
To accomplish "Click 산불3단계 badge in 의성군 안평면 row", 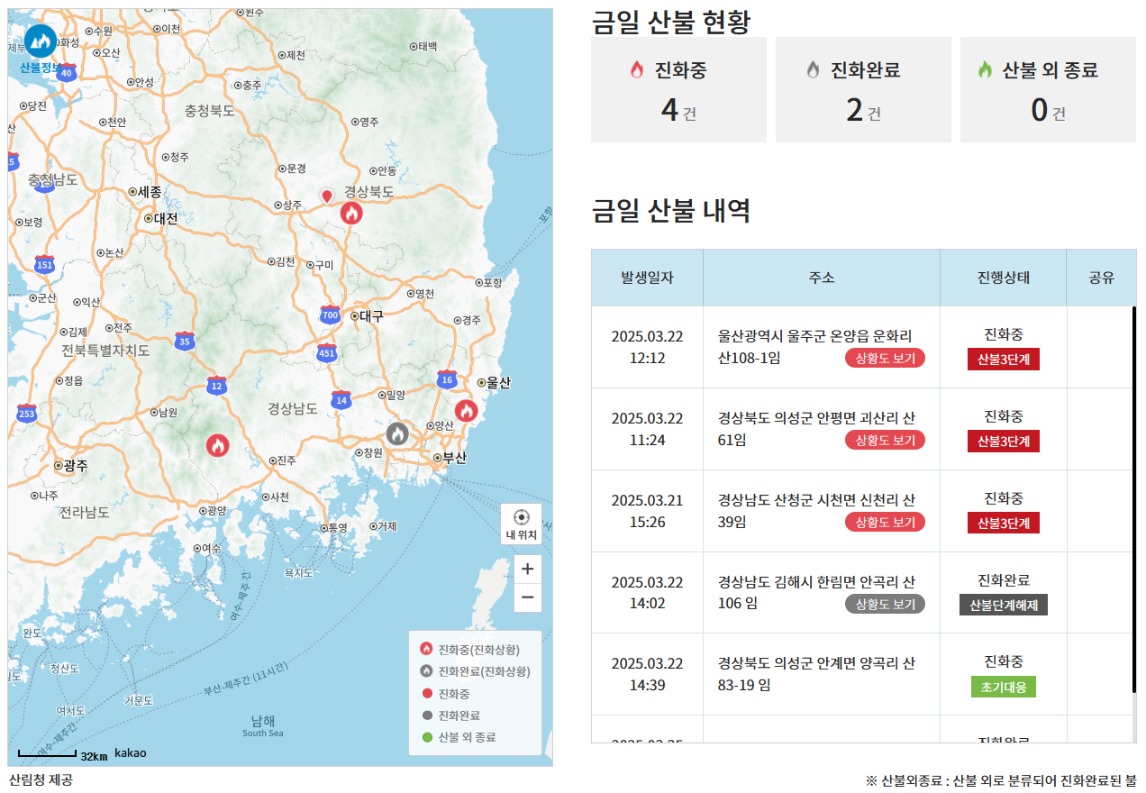I will pos(1004,441).
